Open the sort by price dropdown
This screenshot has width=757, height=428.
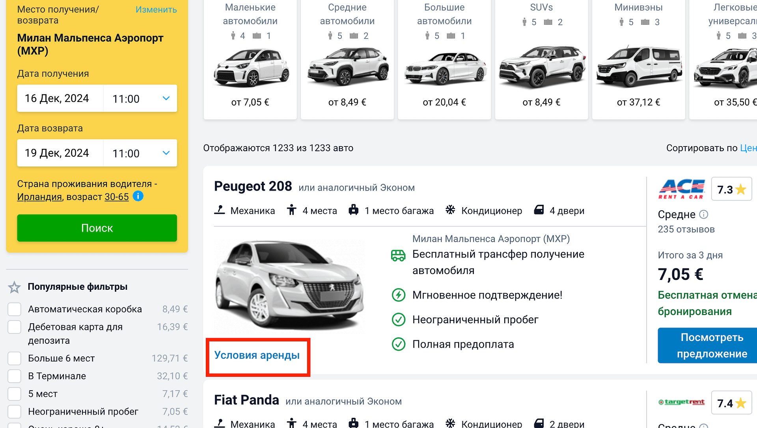coord(748,148)
